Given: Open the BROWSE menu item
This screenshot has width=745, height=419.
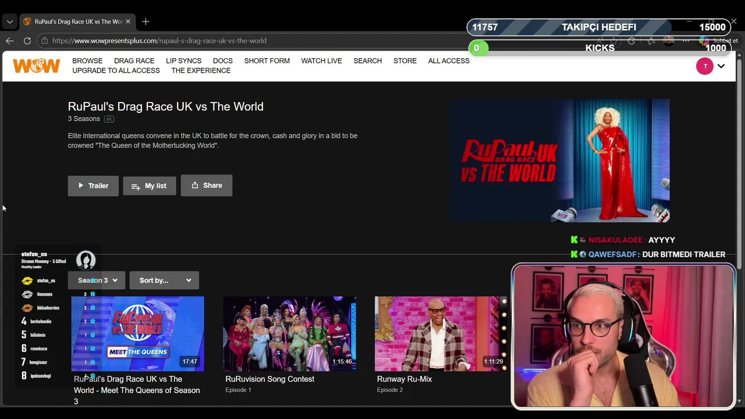Looking at the screenshot, I should tap(87, 61).
